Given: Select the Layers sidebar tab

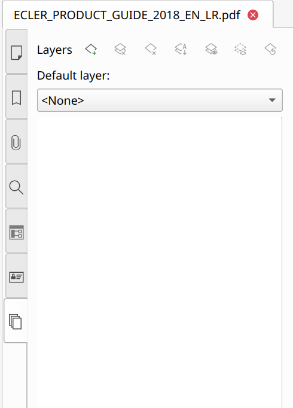Looking at the screenshot, I should click(16, 322).
